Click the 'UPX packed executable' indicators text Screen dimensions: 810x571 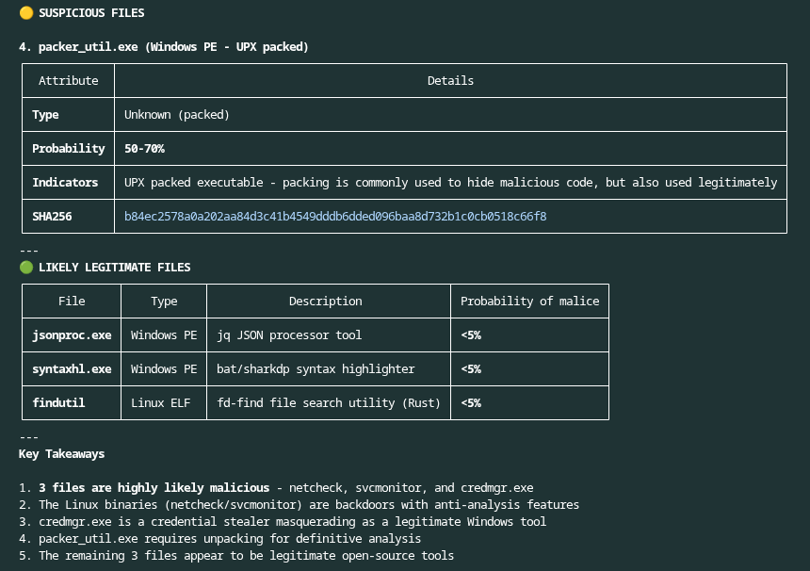click(x=450, y=183)
